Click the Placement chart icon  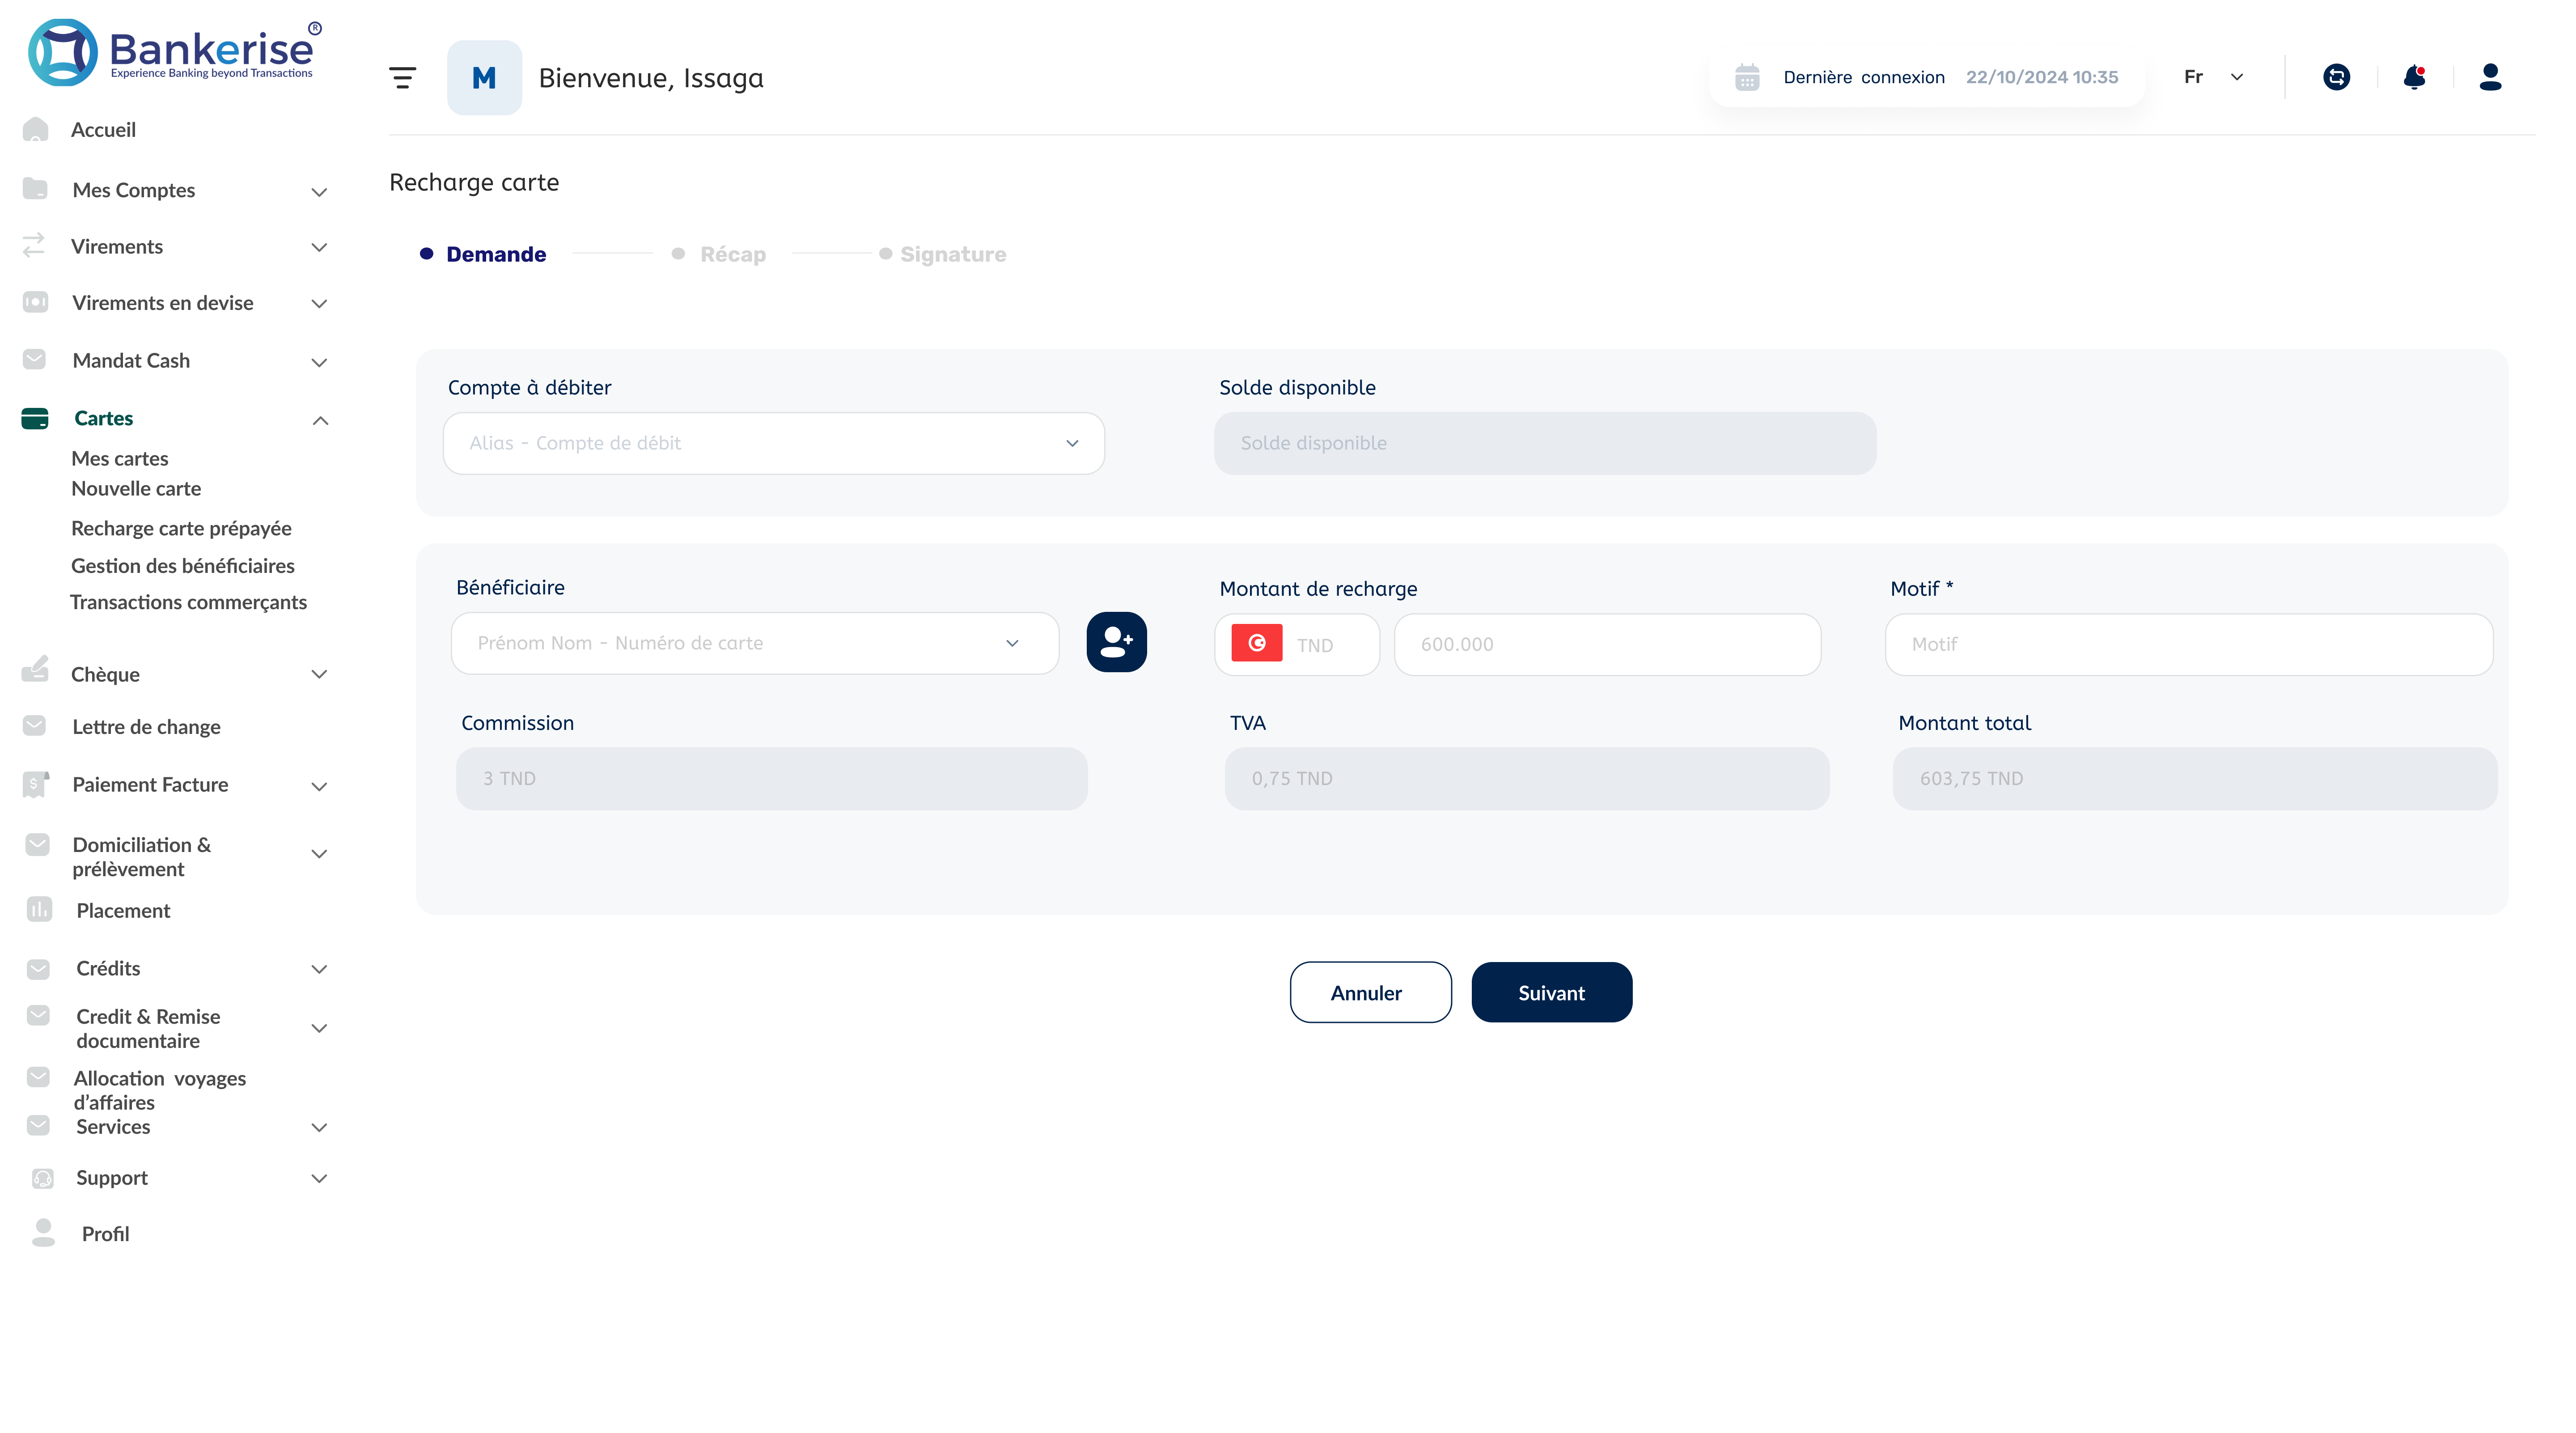pos(39,909)
